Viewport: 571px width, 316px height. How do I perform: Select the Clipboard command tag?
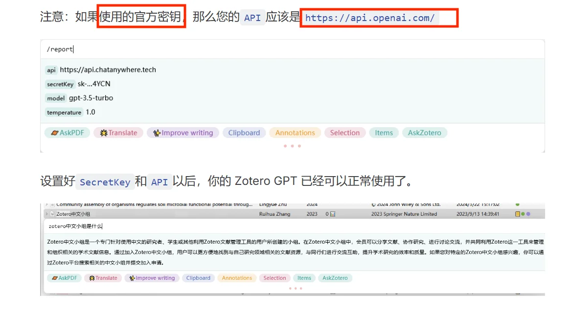244,133
